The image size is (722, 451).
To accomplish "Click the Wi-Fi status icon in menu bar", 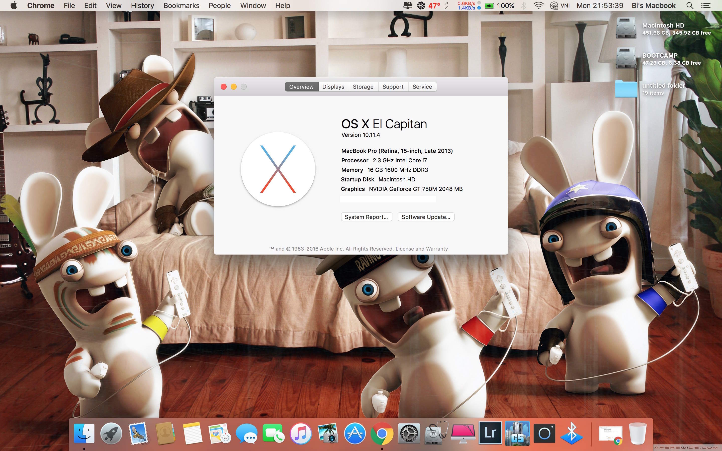I will (538, 6).
